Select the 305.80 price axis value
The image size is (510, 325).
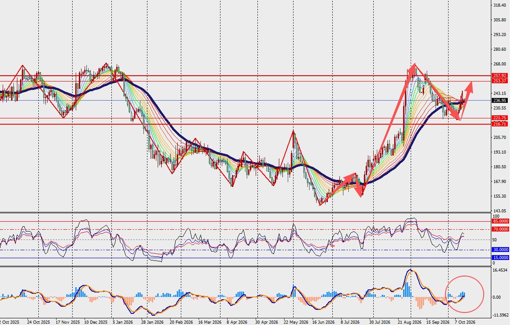[x=500, y=20]
